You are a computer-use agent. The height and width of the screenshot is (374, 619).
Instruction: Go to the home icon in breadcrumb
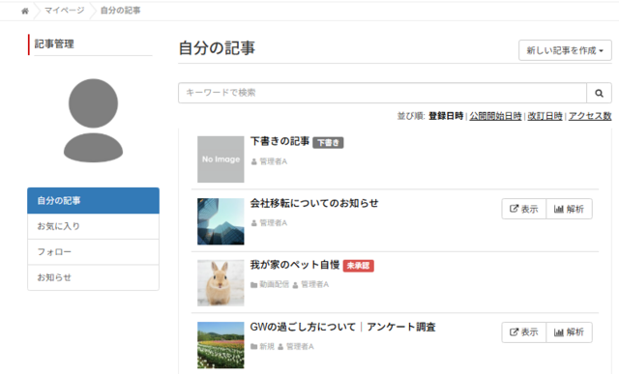pos(25,11)
